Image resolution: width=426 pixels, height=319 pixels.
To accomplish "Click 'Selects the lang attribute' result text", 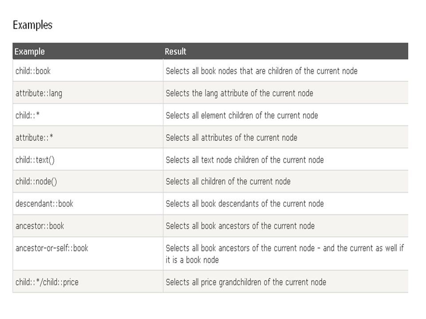I will tap(239, 93).
